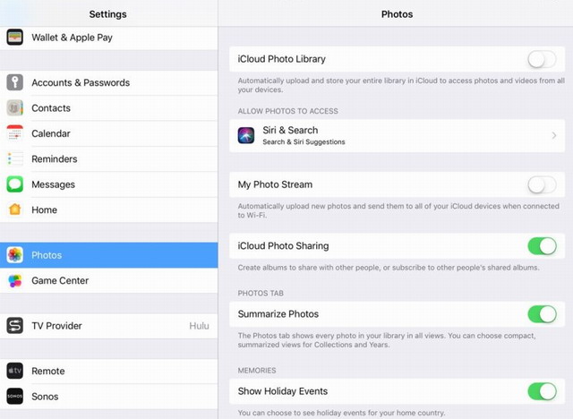Select the Contacts app icon

click(x=14, y=107)
